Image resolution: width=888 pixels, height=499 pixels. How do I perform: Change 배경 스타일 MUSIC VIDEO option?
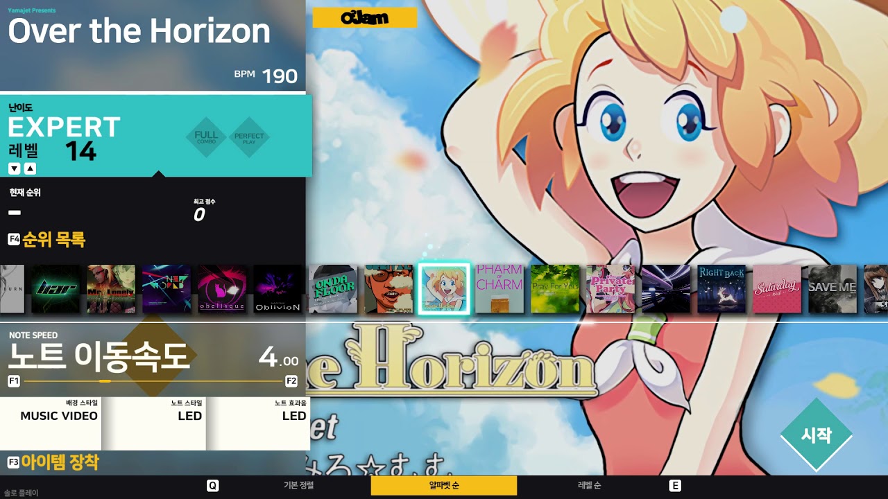[x=51, y=423]
